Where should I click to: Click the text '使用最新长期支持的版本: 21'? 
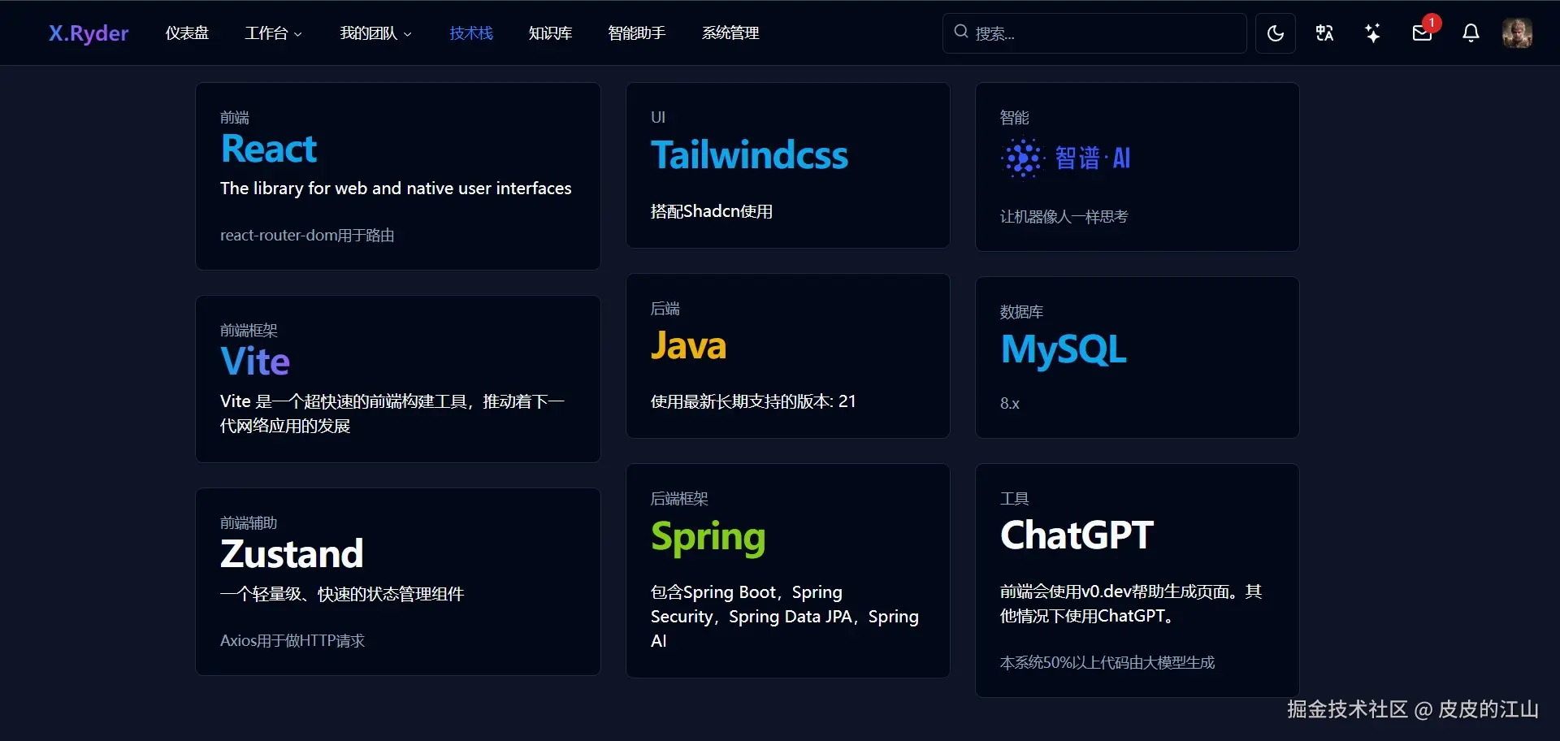pos(753,401)
